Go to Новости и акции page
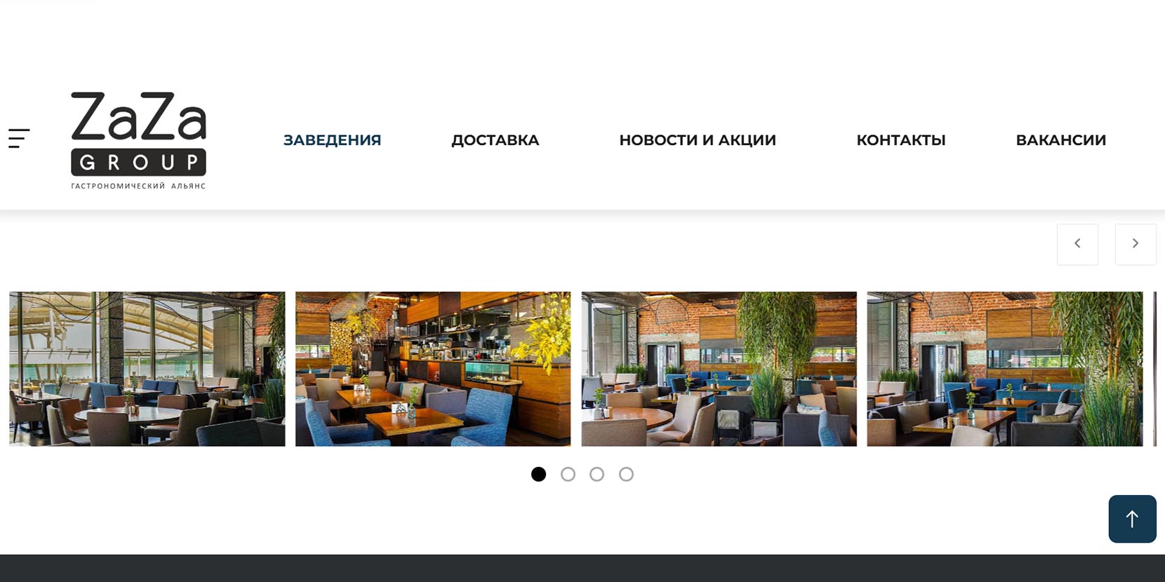 click(698, 140)
